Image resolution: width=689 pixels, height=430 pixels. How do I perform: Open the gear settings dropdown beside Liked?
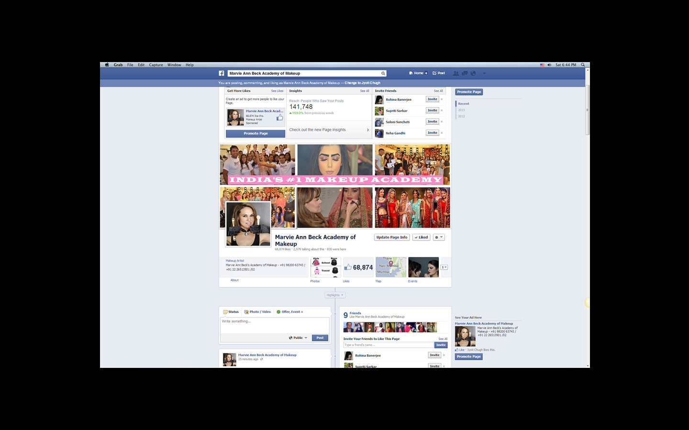pos(439,237)
